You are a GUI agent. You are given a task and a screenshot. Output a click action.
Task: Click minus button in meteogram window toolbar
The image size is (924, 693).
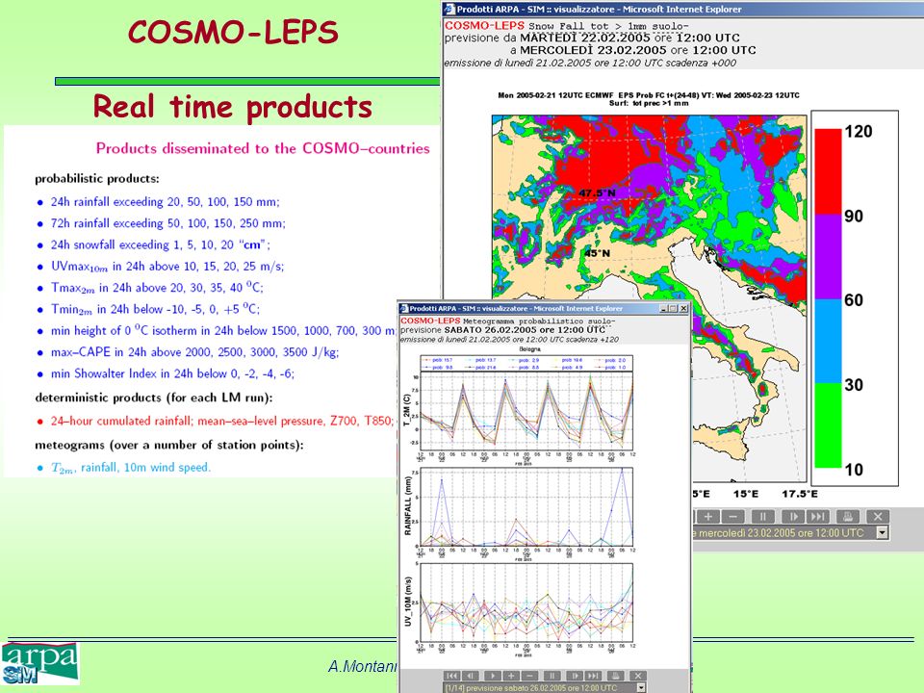pyautogui.click(x=529, y=676)
